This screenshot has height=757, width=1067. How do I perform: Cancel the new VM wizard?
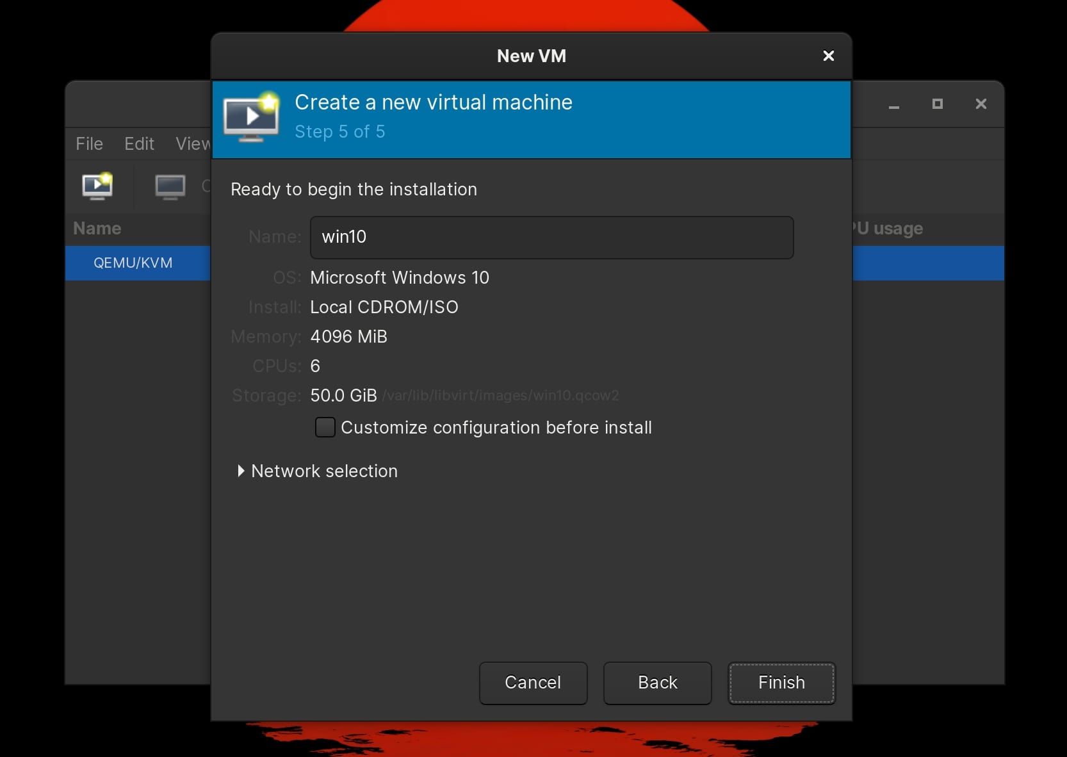coord(533,683)
